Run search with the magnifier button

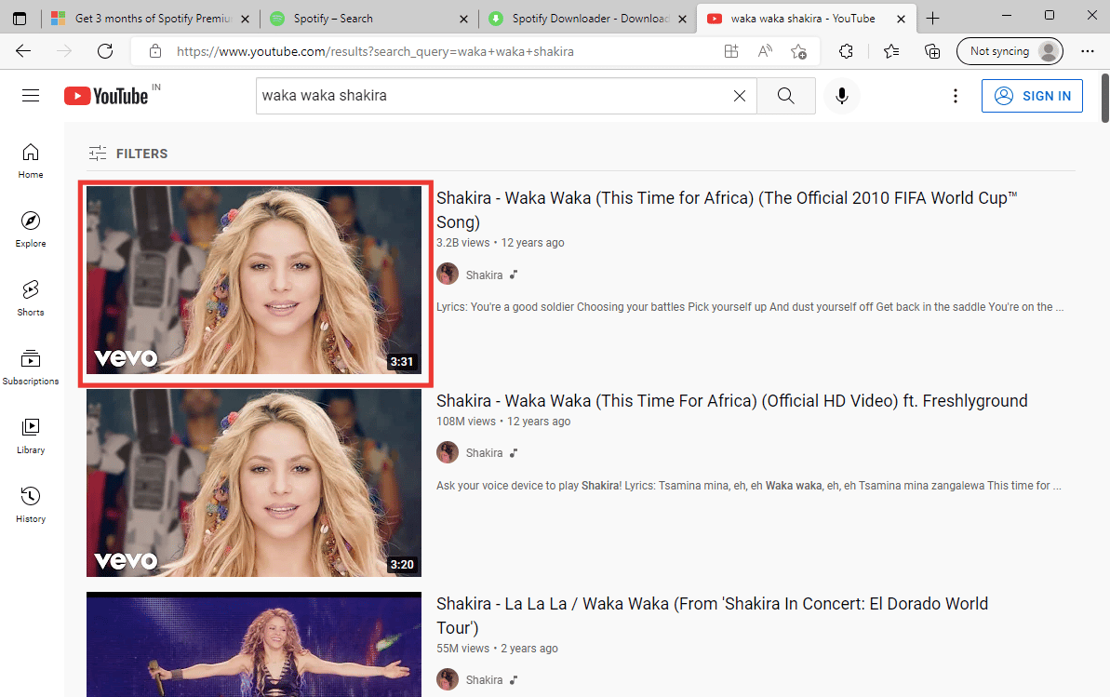point(786,96)
